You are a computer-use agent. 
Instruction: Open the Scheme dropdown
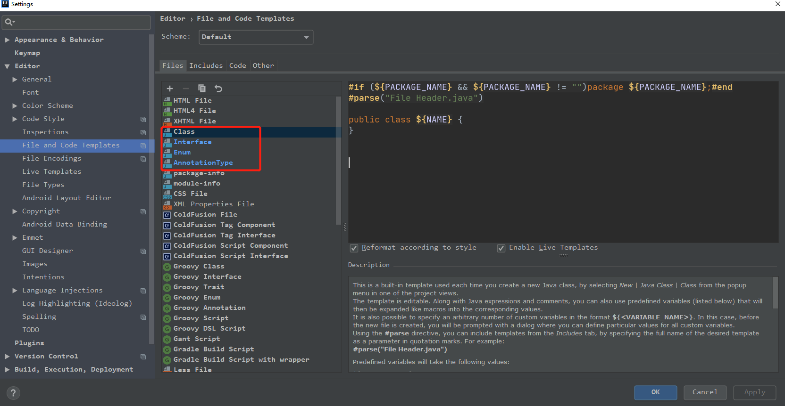pos(256,37)
